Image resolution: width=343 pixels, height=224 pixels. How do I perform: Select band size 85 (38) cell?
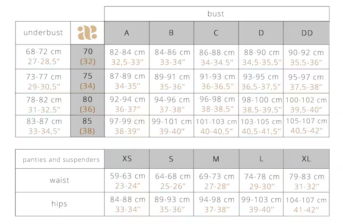(x=88, y=126)
